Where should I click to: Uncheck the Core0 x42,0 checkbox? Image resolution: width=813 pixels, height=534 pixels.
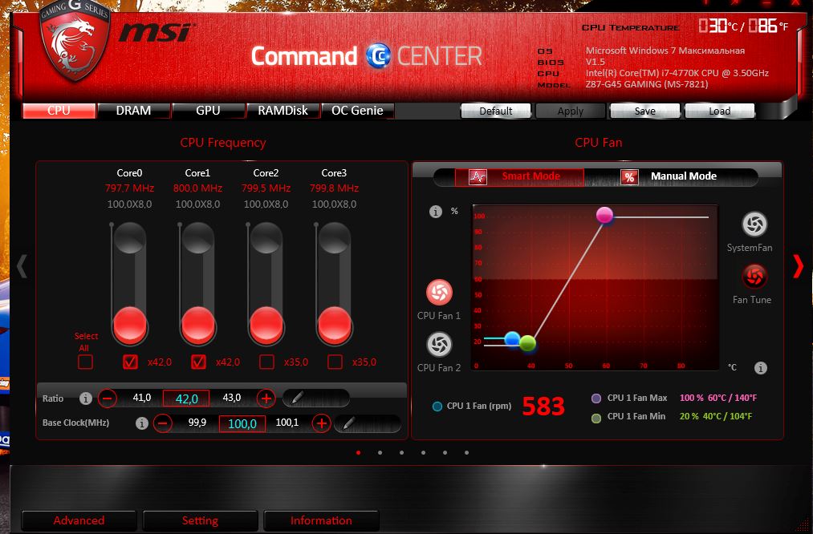[x=130, y=362]
